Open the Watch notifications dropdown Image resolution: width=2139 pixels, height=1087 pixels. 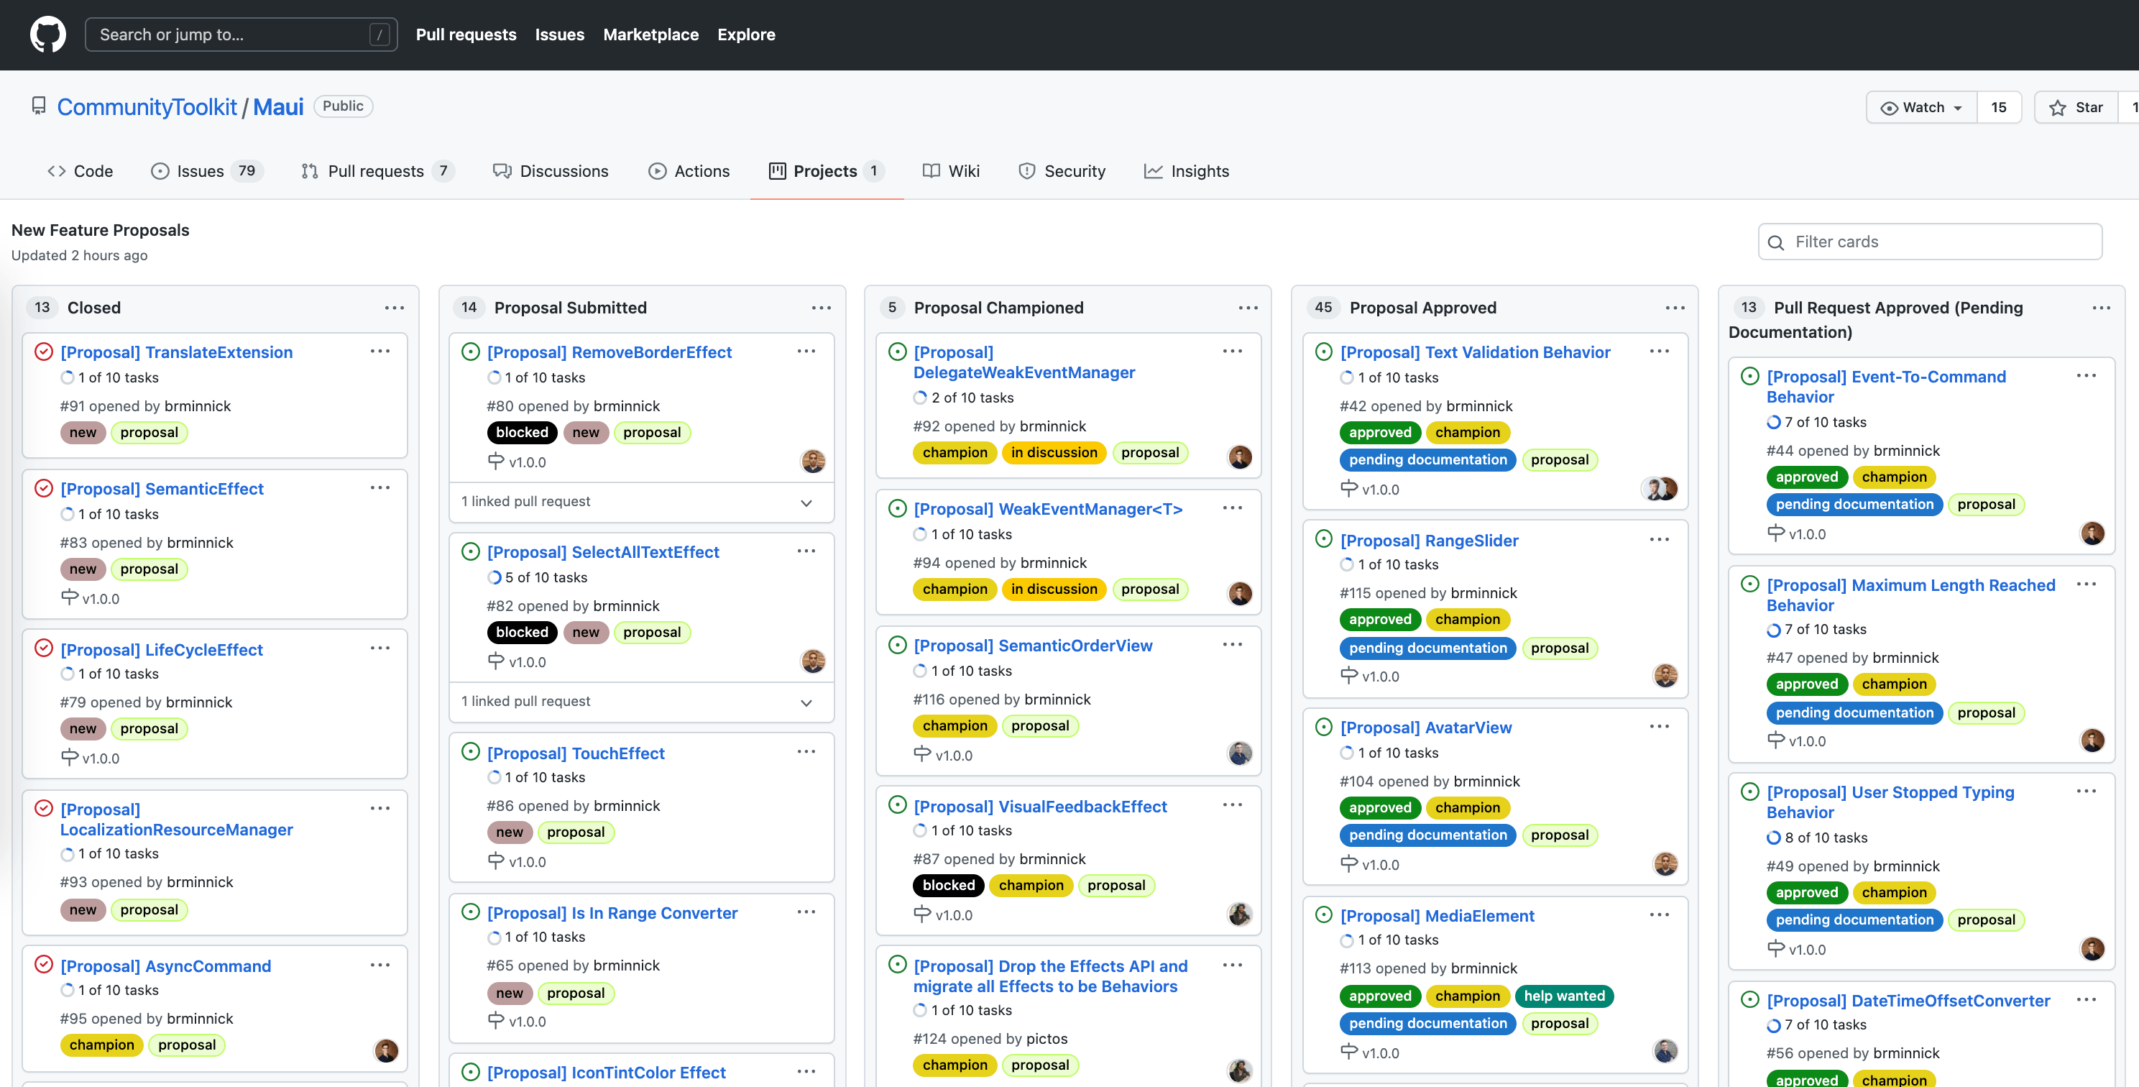point(1922,107)
